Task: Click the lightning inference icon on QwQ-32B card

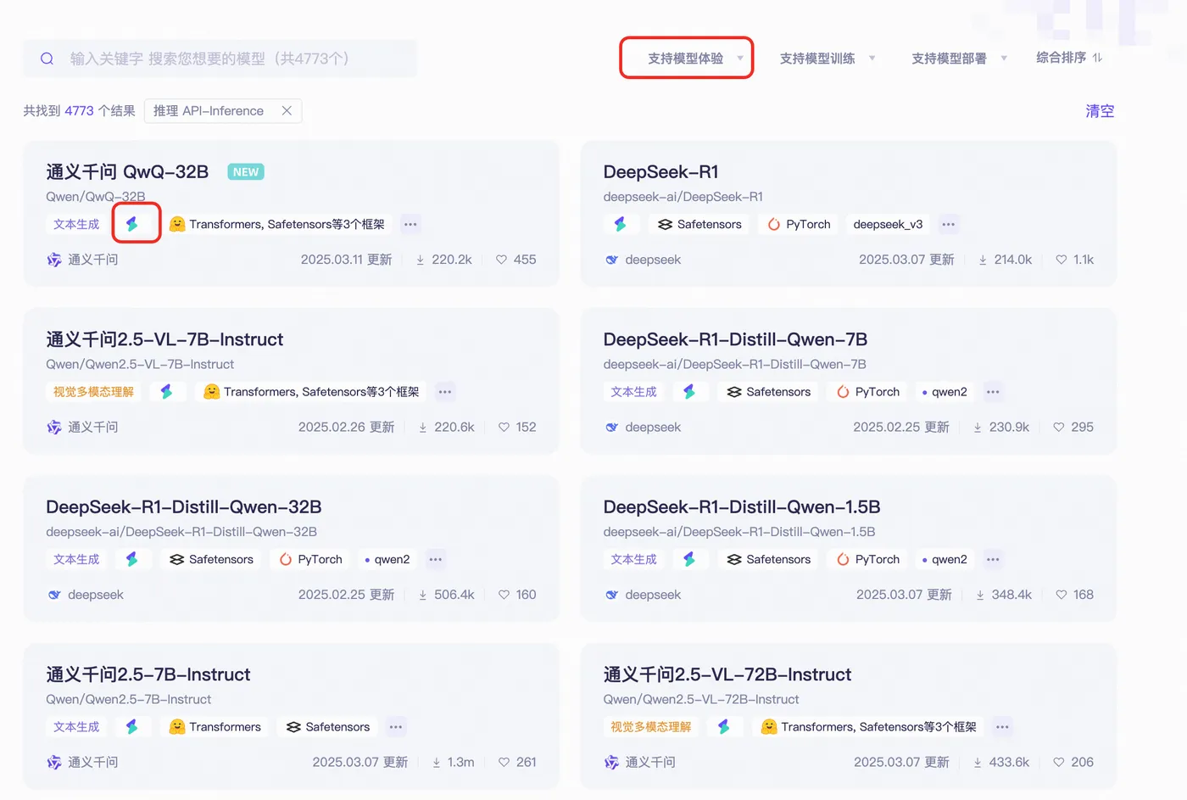Action: pyautogui.click(x=132, y=224)
